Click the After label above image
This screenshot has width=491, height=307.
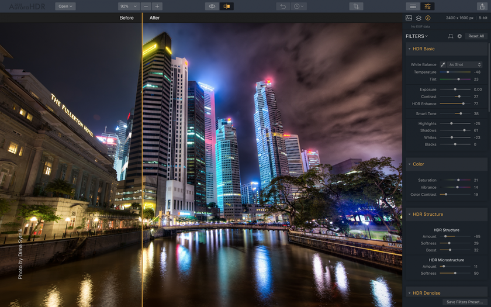tap(154, 18)
